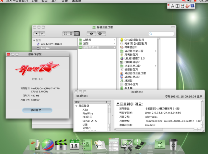
Task: Open the gear action dropdown menu
Action: [x=101, y=34]
